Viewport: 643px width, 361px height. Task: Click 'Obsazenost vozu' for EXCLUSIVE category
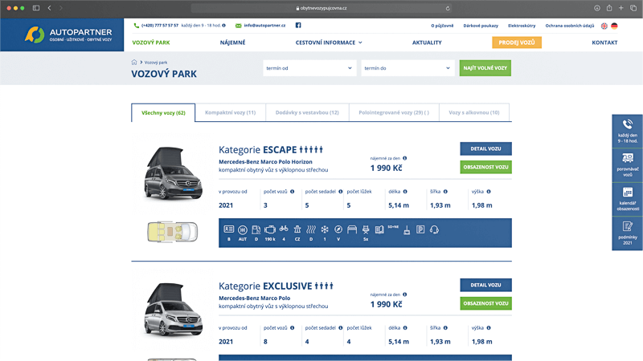point(485,304)
